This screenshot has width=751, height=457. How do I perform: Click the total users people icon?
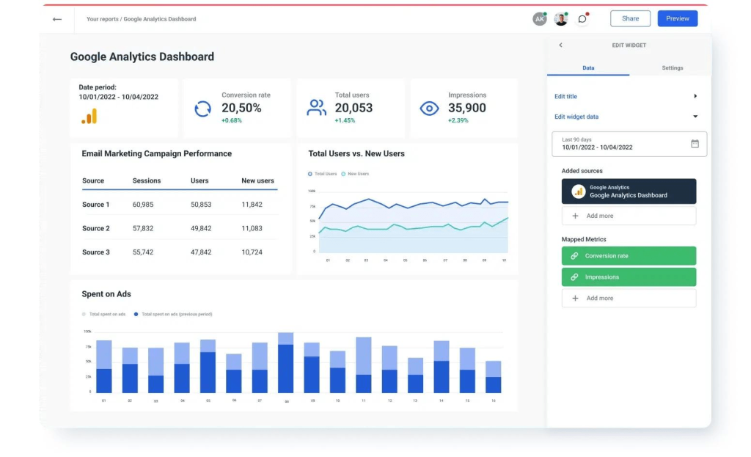coord(316,108)
